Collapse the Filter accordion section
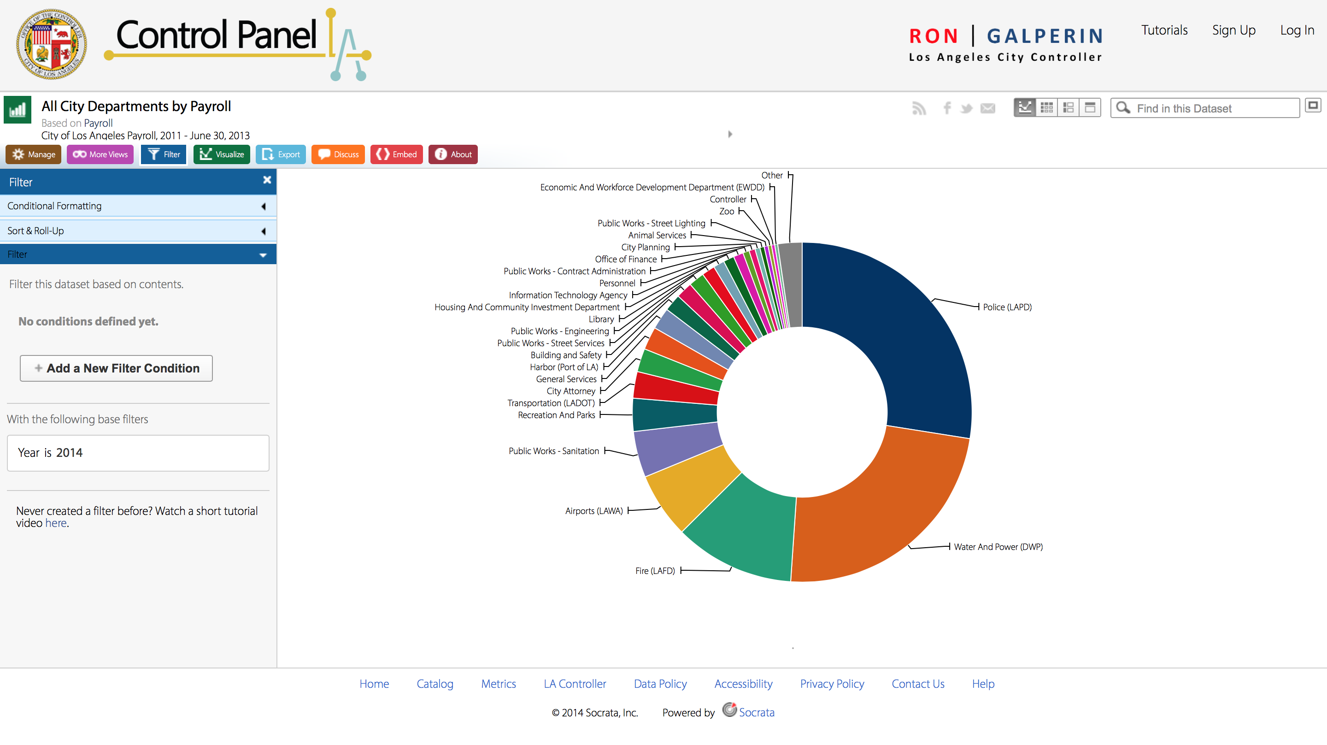The height and width of the screenshot is (745, 1327). coord(138,254)
